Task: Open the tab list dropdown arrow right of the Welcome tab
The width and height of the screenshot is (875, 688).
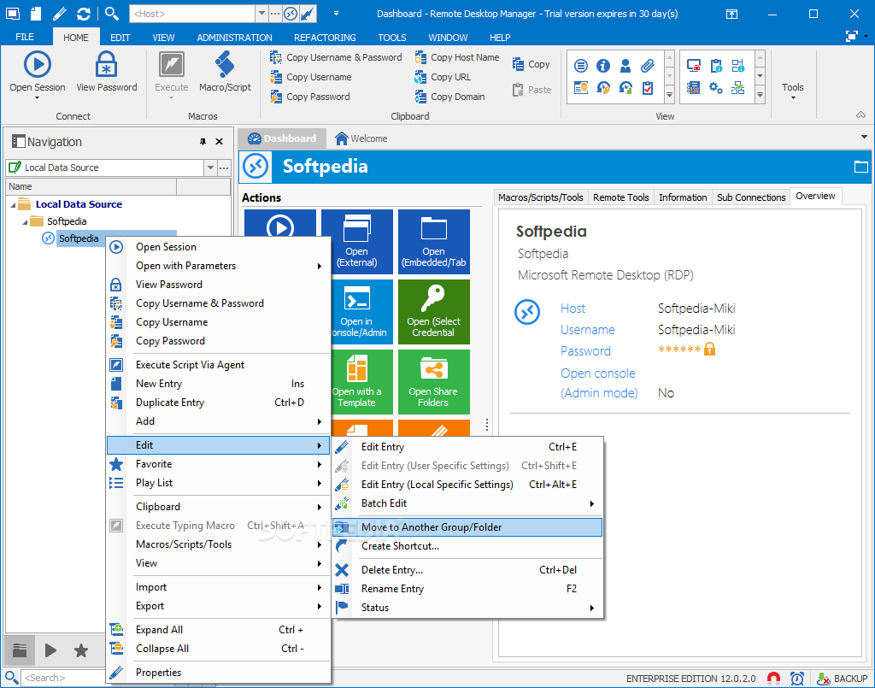Action: click(864, 137)
